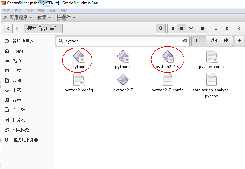The width and height of the screenshot is (245, 169).
Task: Minimize the file manager window
Action: 216,28
